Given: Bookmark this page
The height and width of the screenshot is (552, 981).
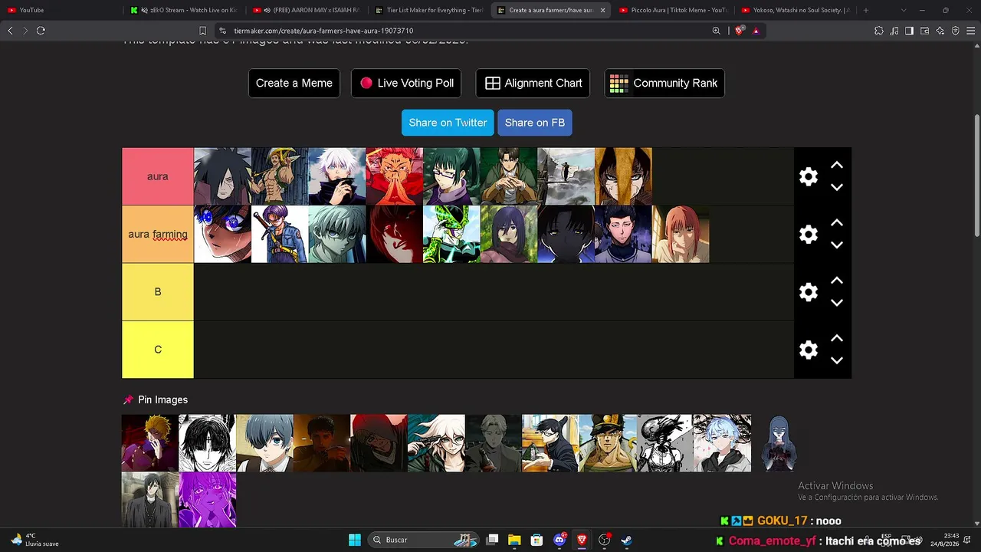Looking at the screenshot, I should coord(202,31).
